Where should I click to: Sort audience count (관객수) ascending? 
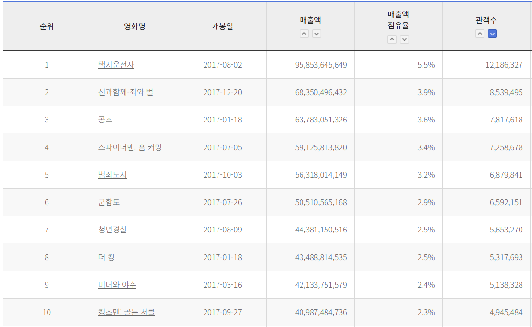click(x=480, y=34)
